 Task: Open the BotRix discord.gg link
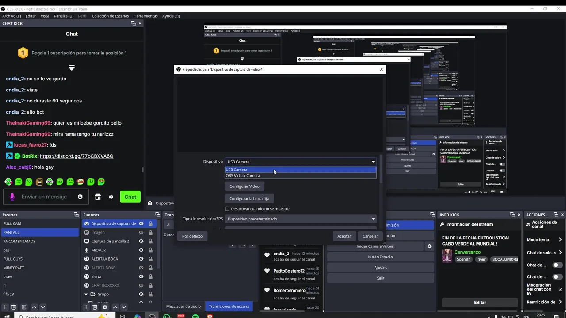click(76, 156)
